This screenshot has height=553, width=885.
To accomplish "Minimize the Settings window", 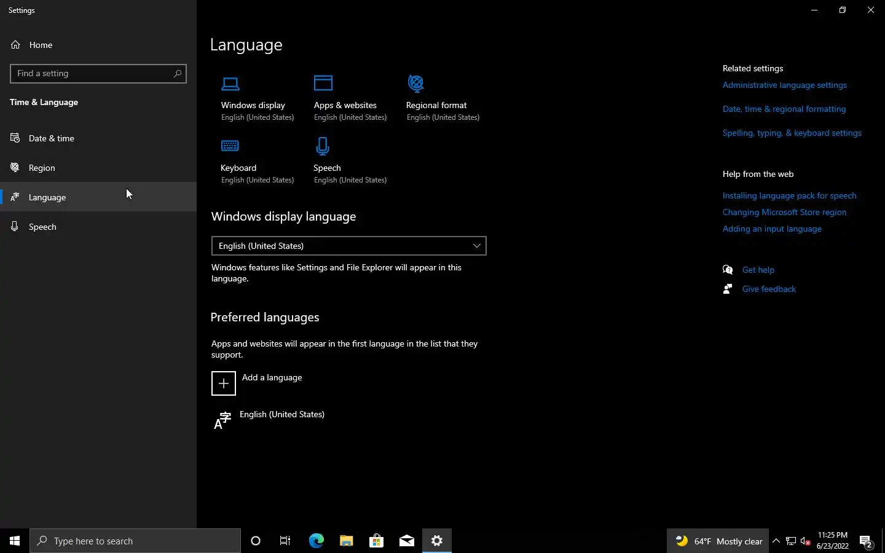I will coord(814,10).
